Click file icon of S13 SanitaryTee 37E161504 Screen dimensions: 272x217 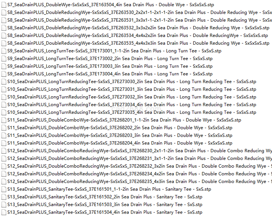[4, 212]
